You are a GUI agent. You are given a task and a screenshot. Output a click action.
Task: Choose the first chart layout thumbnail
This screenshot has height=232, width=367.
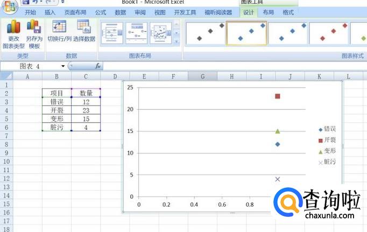point(112,33)
